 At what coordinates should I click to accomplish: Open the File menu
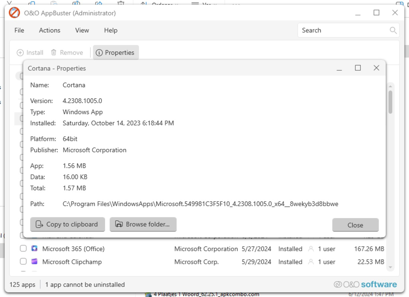[x=19, y=30]
